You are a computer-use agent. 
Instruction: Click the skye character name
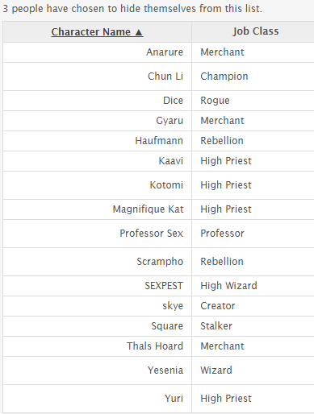tap(173, 306)
